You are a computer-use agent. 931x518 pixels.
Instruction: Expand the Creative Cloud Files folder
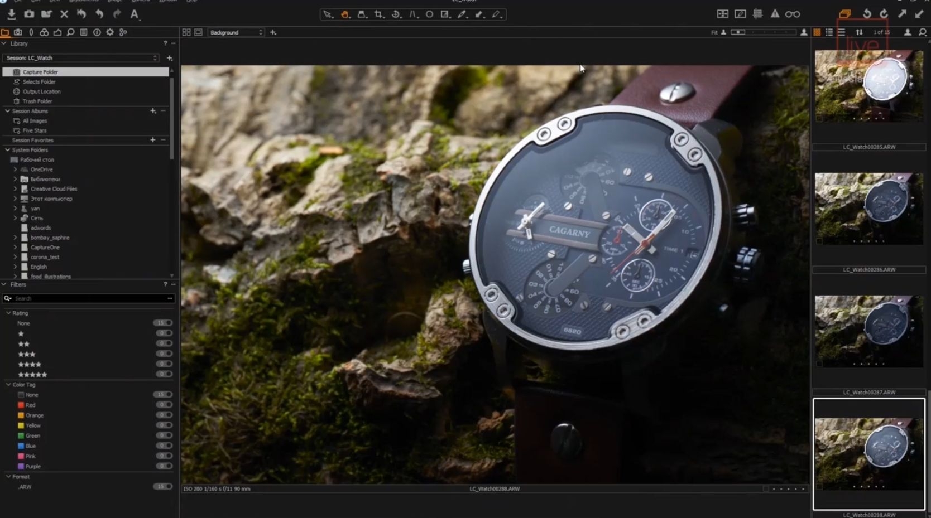(15, 189)
